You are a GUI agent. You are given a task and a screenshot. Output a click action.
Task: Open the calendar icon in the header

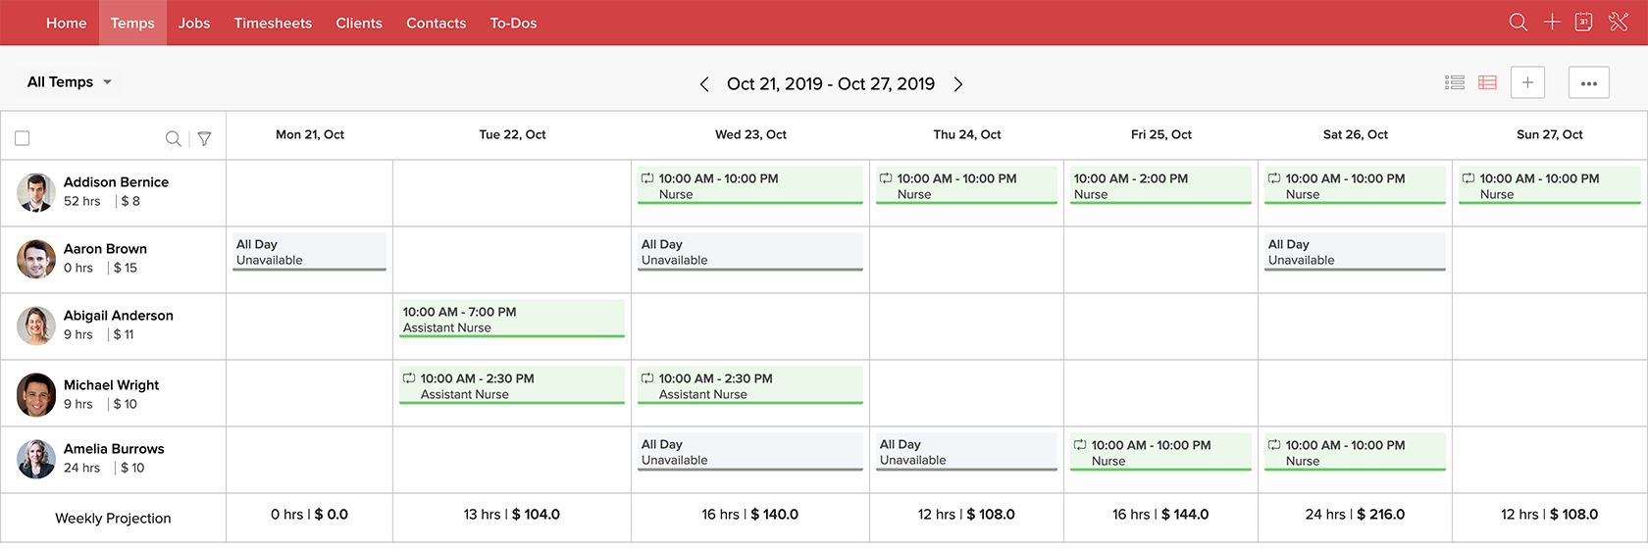[x=1583, y=22]
